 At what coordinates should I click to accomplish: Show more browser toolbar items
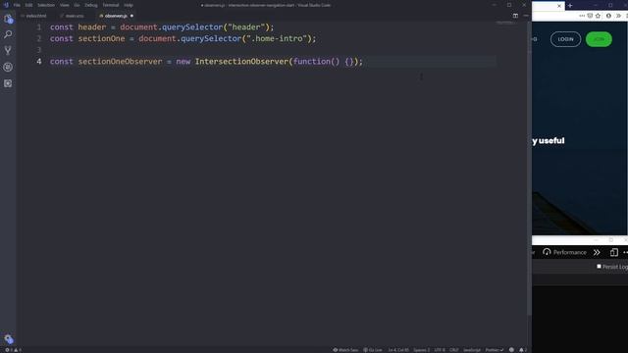[x=618, y=16]
